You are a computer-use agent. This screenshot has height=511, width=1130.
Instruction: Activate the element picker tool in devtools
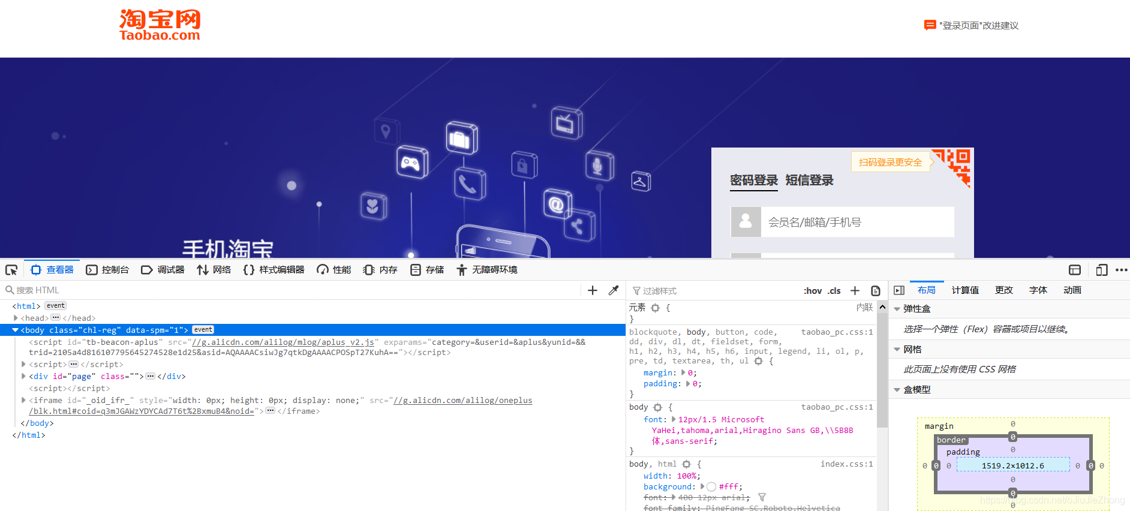pyautogui.click(x=11, y=270)
